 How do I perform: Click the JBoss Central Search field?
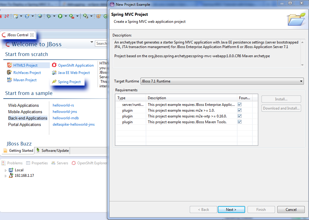101,44
